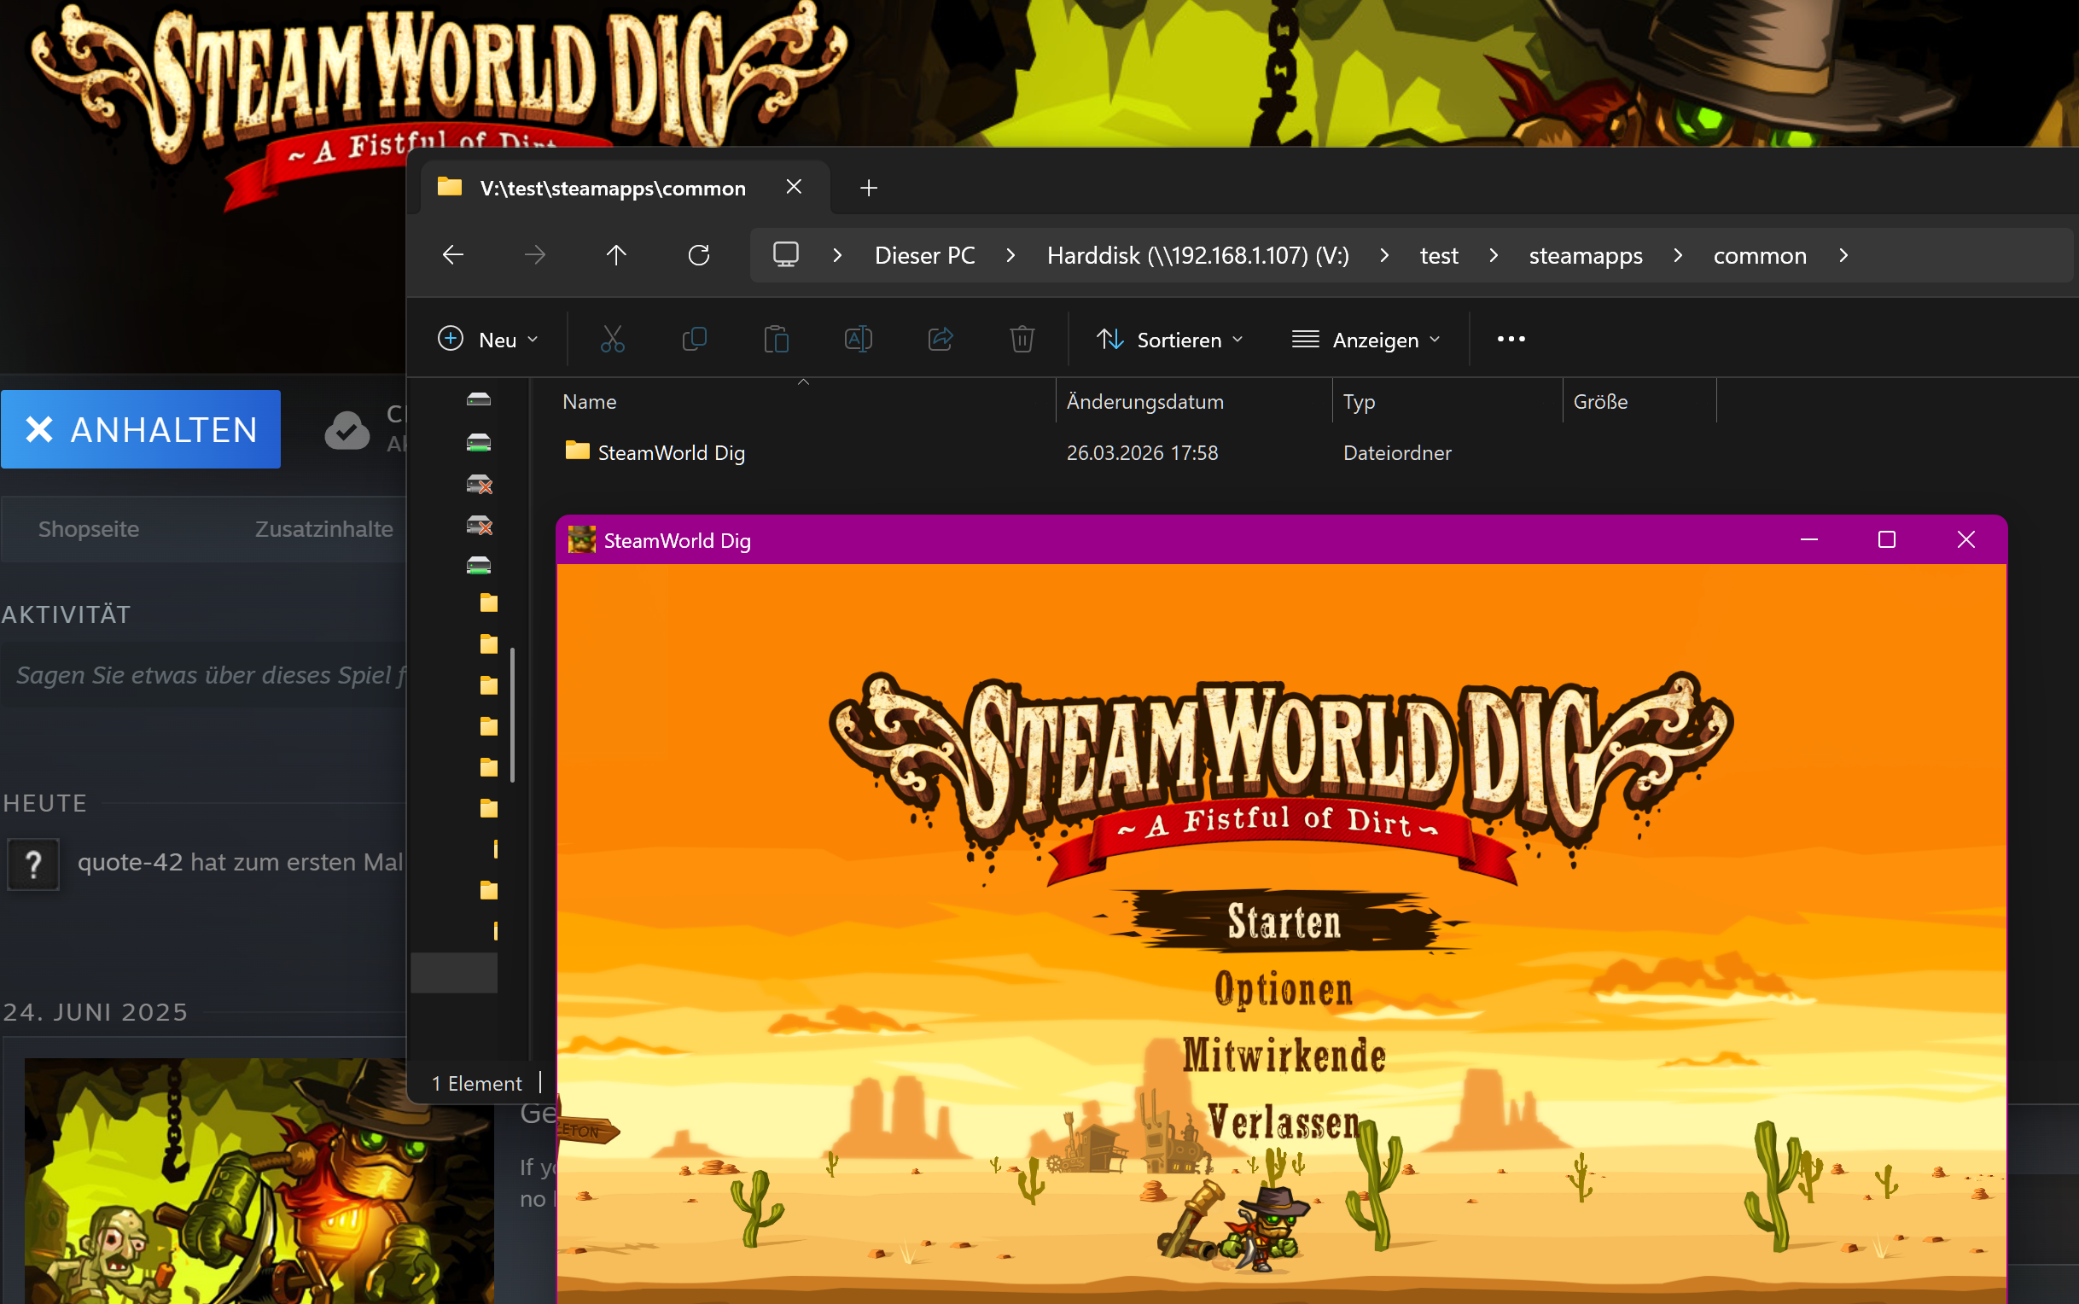Open a new Explorer tab
The width and height of the screenshot is (2079, 1304).
pyautogui.click(x=868, y=188)
